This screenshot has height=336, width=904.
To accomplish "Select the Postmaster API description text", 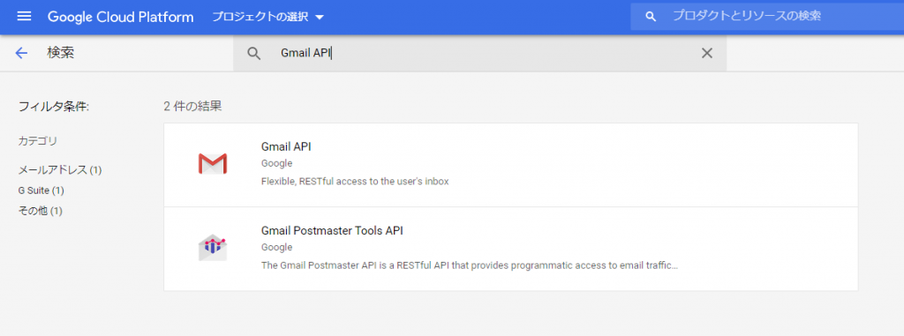I will pyautogui.click(x=470, y=265).
